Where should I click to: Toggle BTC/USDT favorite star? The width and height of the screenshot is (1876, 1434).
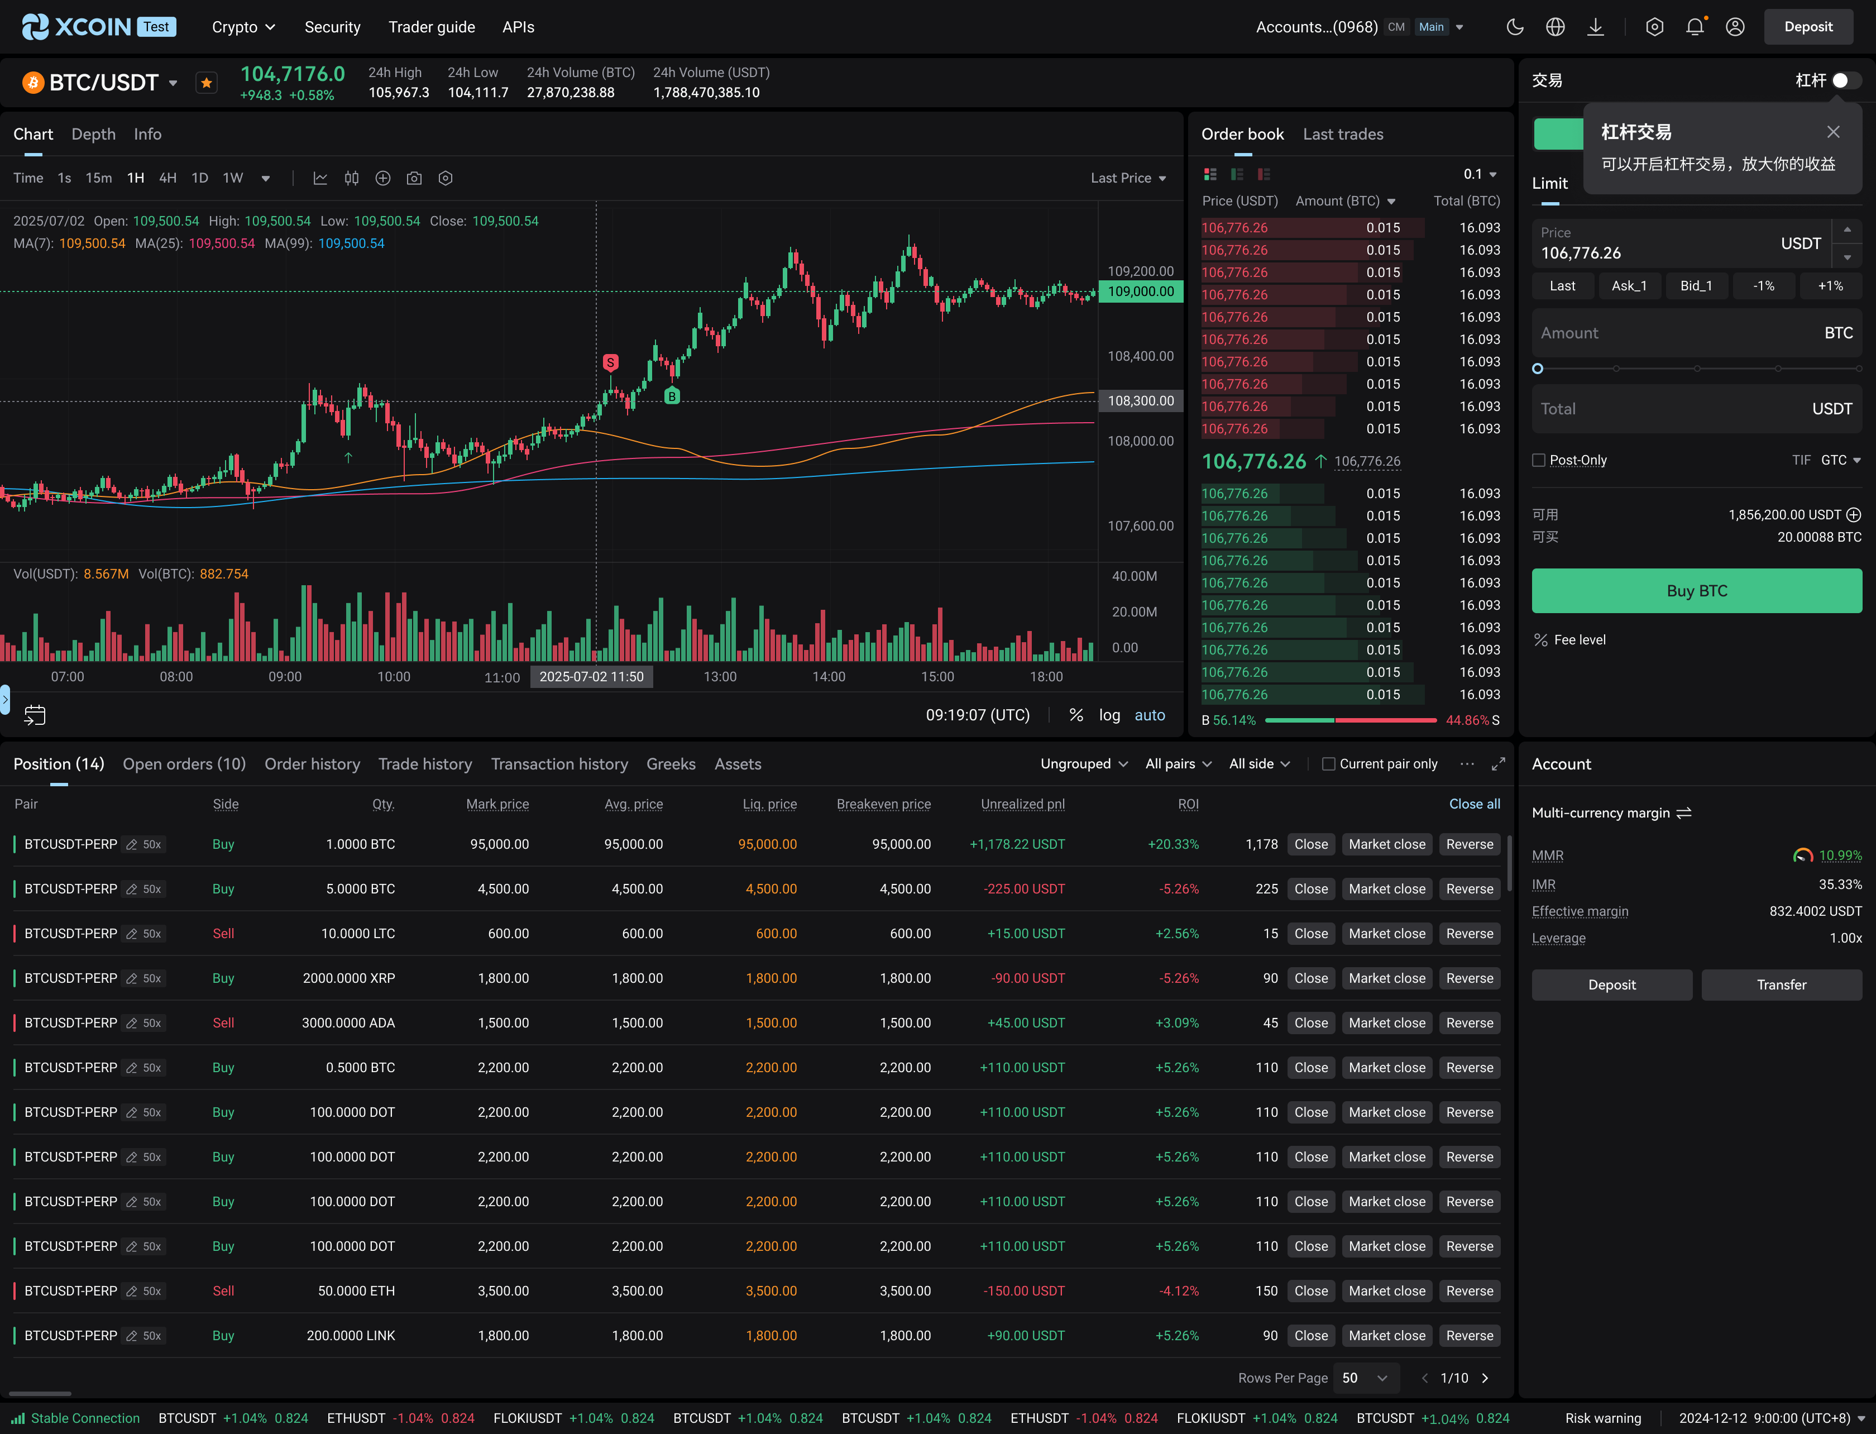point(205,83)
